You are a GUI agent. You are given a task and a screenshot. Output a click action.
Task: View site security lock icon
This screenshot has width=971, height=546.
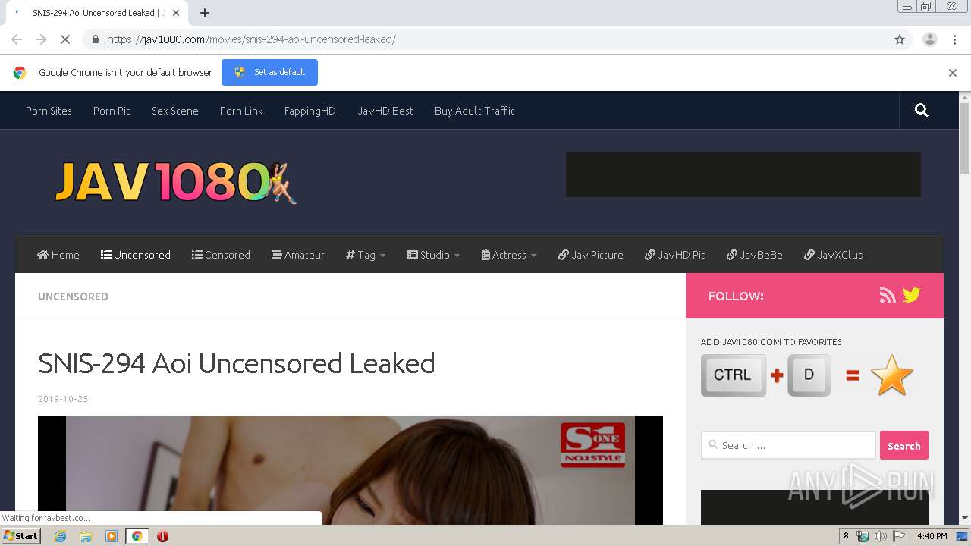point(95,39)
